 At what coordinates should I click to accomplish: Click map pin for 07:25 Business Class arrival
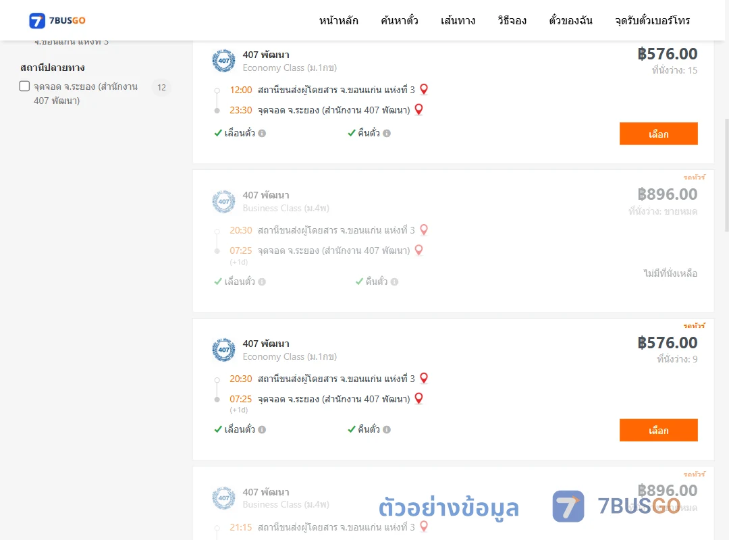coord(418,250)
